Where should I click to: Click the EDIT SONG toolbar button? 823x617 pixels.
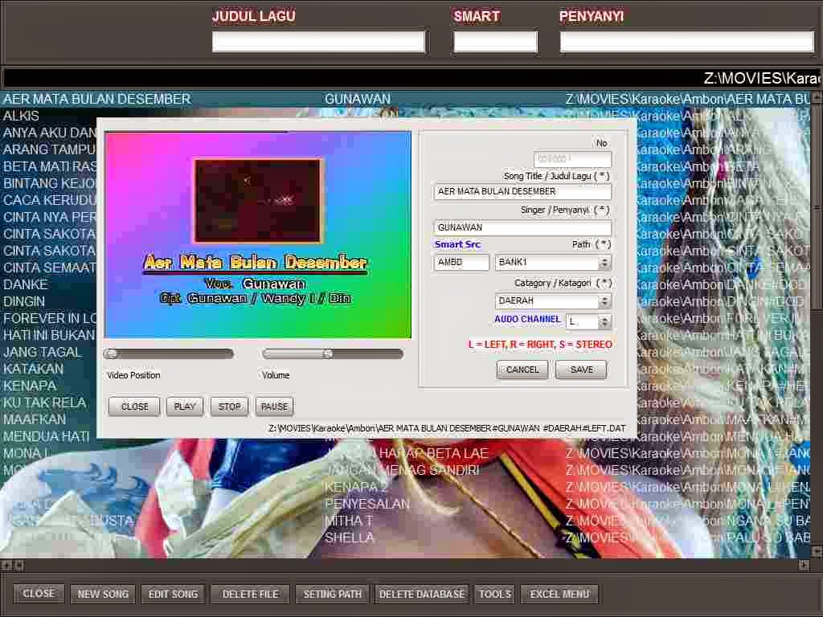coord(173,593)
